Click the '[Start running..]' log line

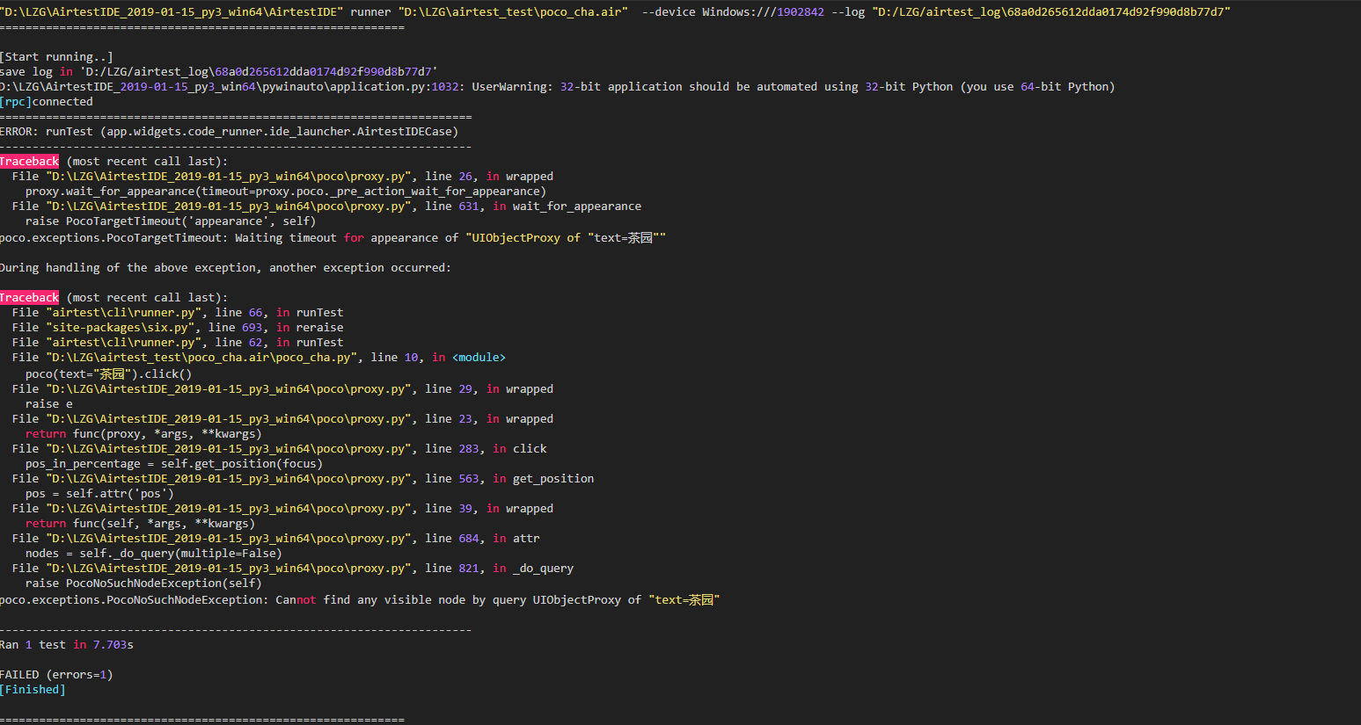tap(56, 57)
